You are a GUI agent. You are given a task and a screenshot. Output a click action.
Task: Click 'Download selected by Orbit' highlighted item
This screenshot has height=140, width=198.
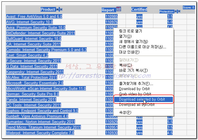point(143,99)
